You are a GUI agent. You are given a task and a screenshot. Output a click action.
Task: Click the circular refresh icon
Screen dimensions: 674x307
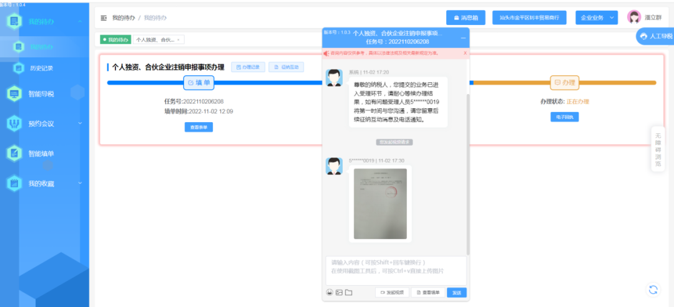pyautogui.click(x=653, y=290)
